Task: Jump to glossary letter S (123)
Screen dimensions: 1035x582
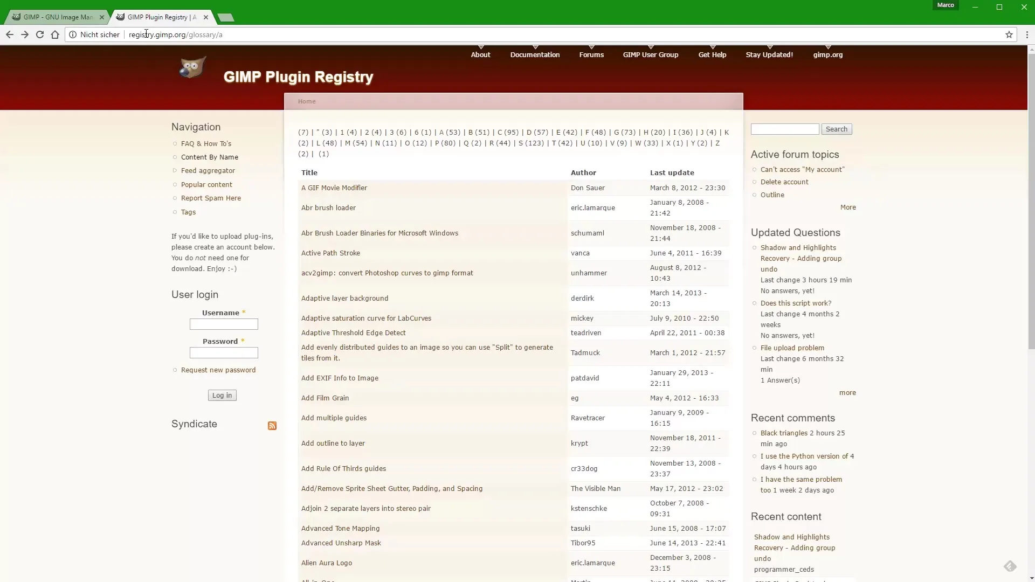Action: [531, 143]
